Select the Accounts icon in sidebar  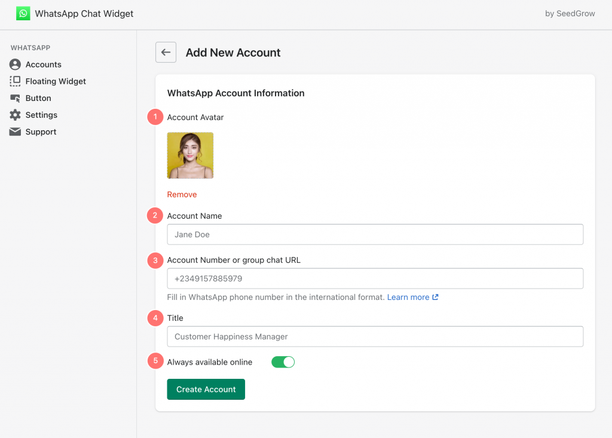coord(14,65)
